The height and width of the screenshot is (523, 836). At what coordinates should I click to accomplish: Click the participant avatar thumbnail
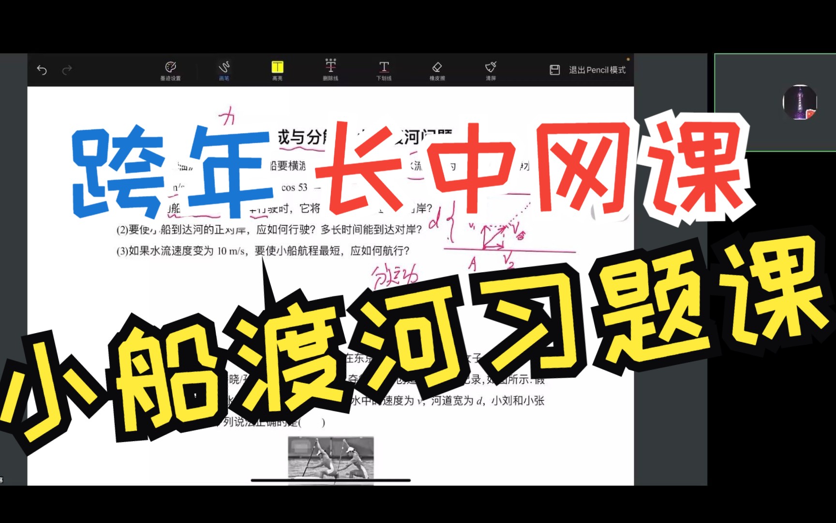point(800,102)
